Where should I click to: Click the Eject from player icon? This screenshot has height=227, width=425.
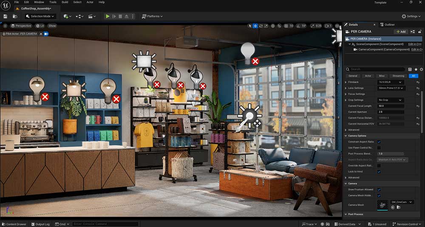click(127, 16)
